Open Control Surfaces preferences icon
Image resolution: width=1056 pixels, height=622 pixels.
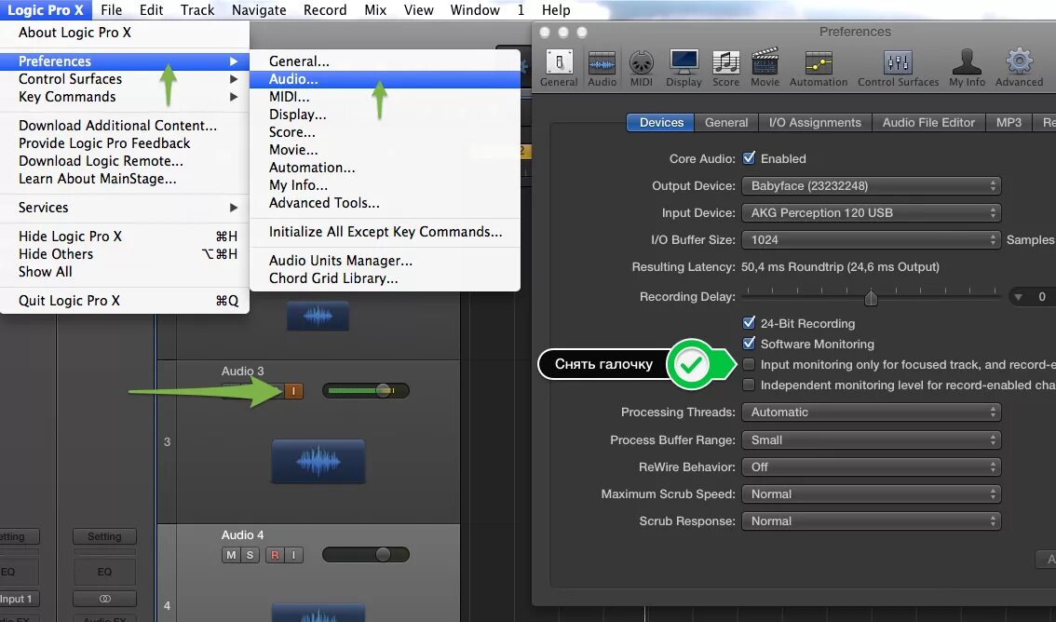(898, 68)
